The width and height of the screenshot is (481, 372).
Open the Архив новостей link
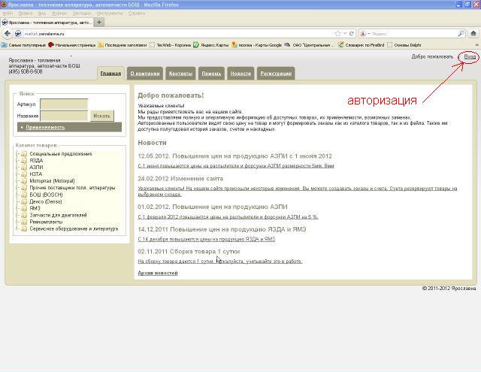pos(158,273)
